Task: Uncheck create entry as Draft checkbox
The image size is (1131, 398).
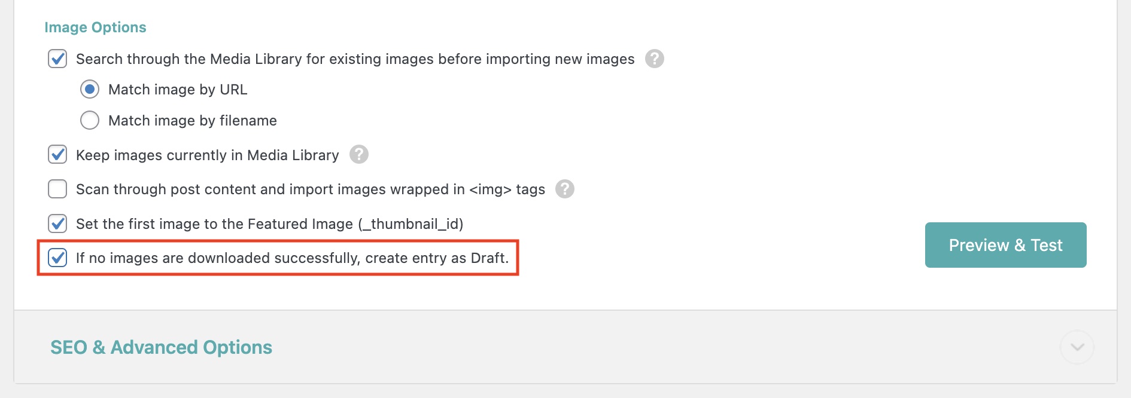Action: (x=57, y=258)
